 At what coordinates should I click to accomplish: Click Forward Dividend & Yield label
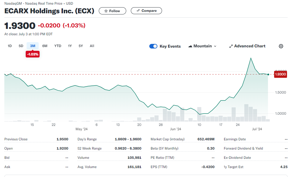(243, 148)
